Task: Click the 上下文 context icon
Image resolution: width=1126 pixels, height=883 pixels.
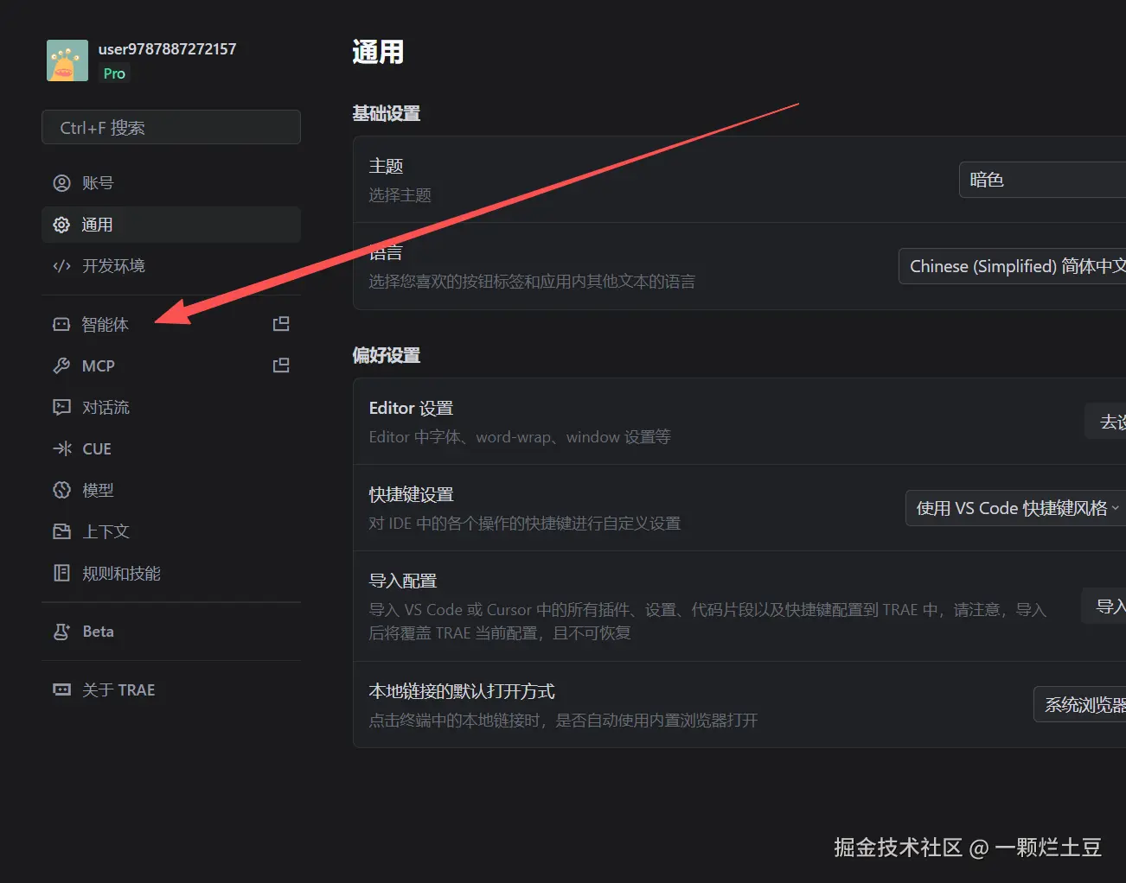Action: tap(61, 532)
